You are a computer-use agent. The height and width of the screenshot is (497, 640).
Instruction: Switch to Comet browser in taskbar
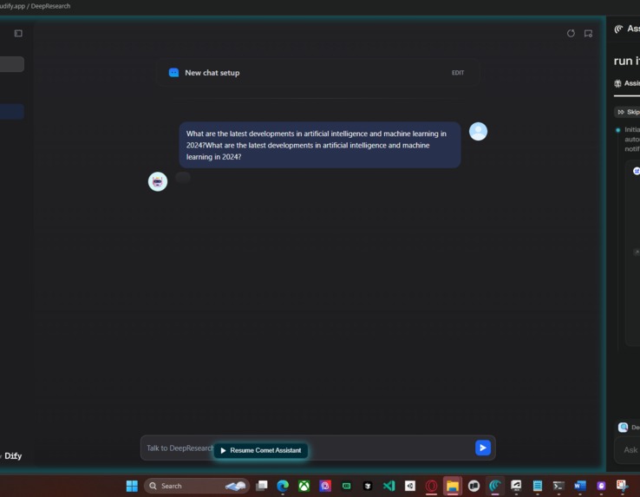495,486
